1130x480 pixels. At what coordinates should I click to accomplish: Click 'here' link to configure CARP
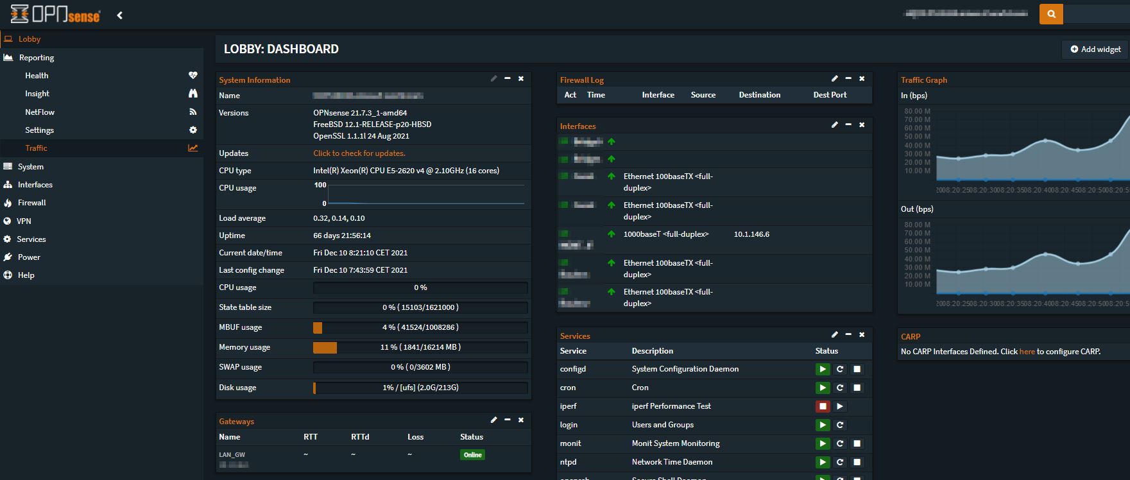coord(1027,352)
